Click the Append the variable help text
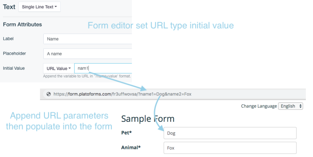Viewport: 313px width, 157px height. point(87,76)
